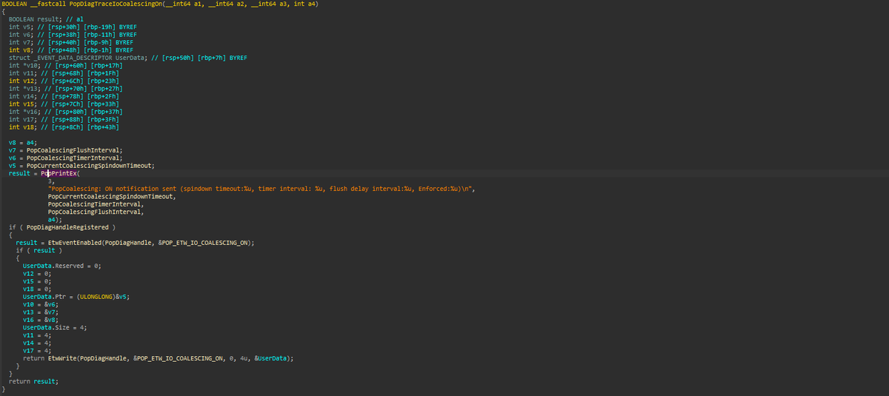
Task: Select PopCurrentCoalescingSpindownTimeout in the v5 assignment
Action: [x=90, y=164]
